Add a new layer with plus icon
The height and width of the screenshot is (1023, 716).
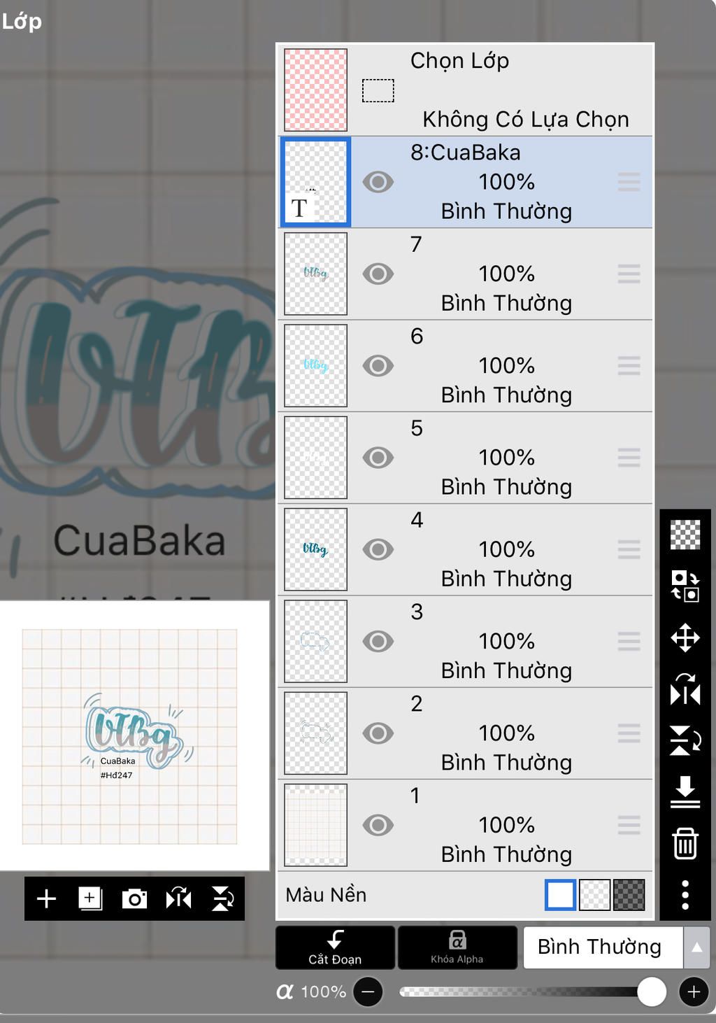[46, 898]
